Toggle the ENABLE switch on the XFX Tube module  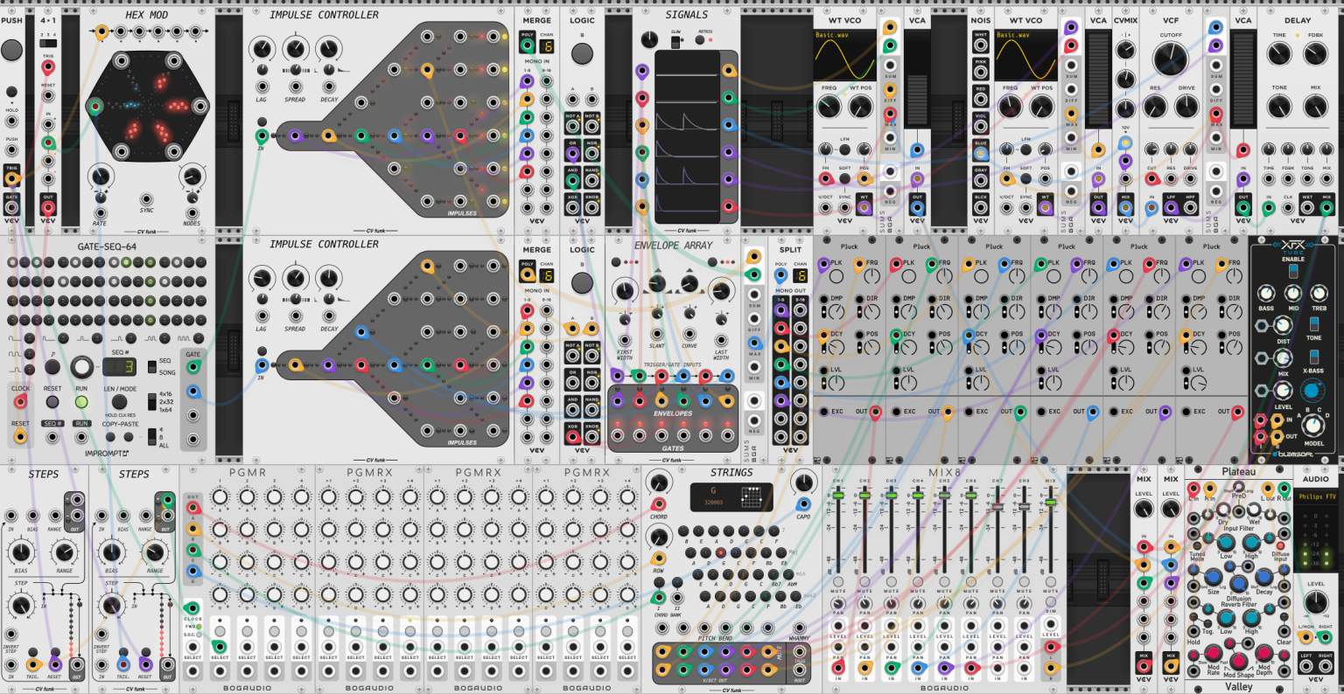(1293, 271)
